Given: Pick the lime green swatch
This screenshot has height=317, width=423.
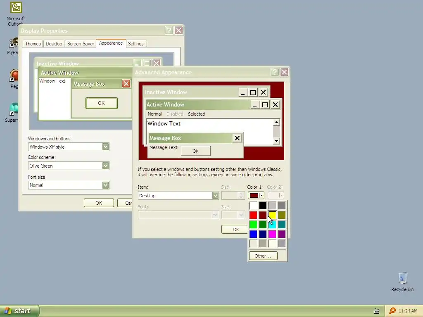Looking at the screenshot, I should pos(253,225).
